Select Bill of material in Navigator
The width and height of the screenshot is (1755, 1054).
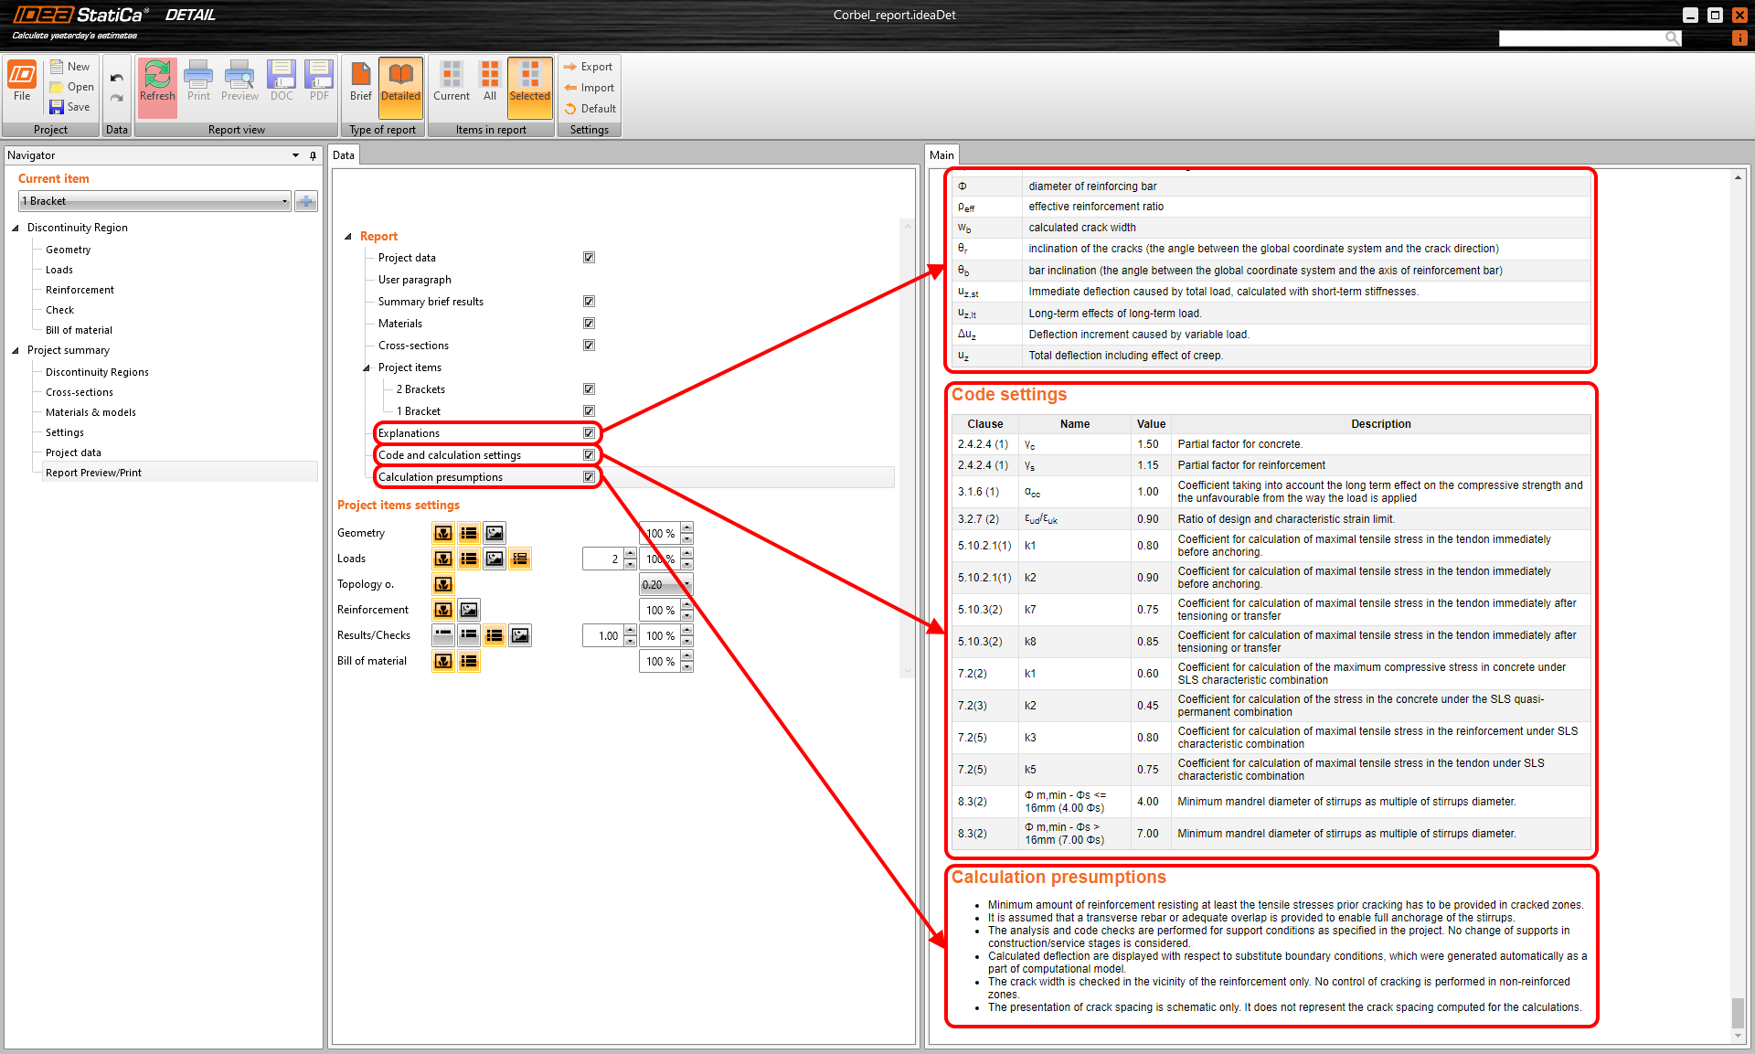[x=79, y=330]
